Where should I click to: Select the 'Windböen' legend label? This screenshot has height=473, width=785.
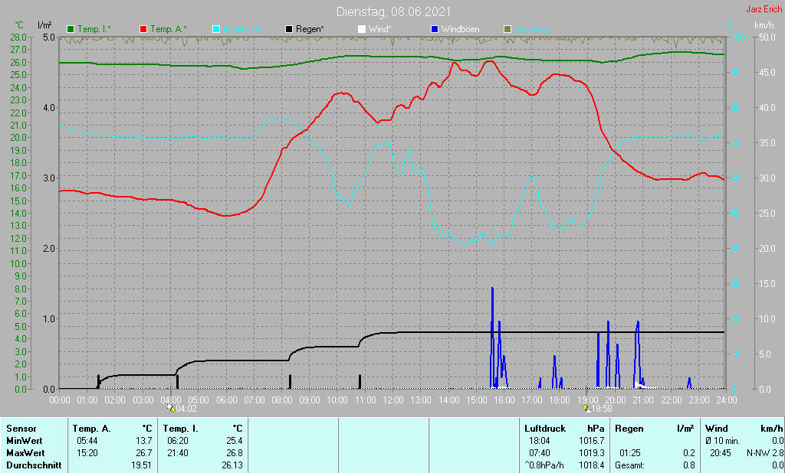[x=461, y=29]
